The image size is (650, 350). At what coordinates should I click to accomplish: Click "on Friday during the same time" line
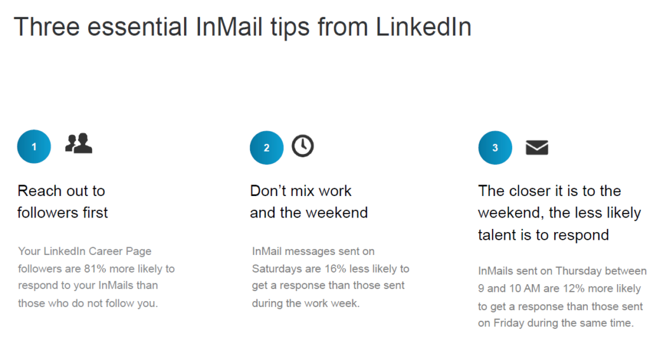556,323
